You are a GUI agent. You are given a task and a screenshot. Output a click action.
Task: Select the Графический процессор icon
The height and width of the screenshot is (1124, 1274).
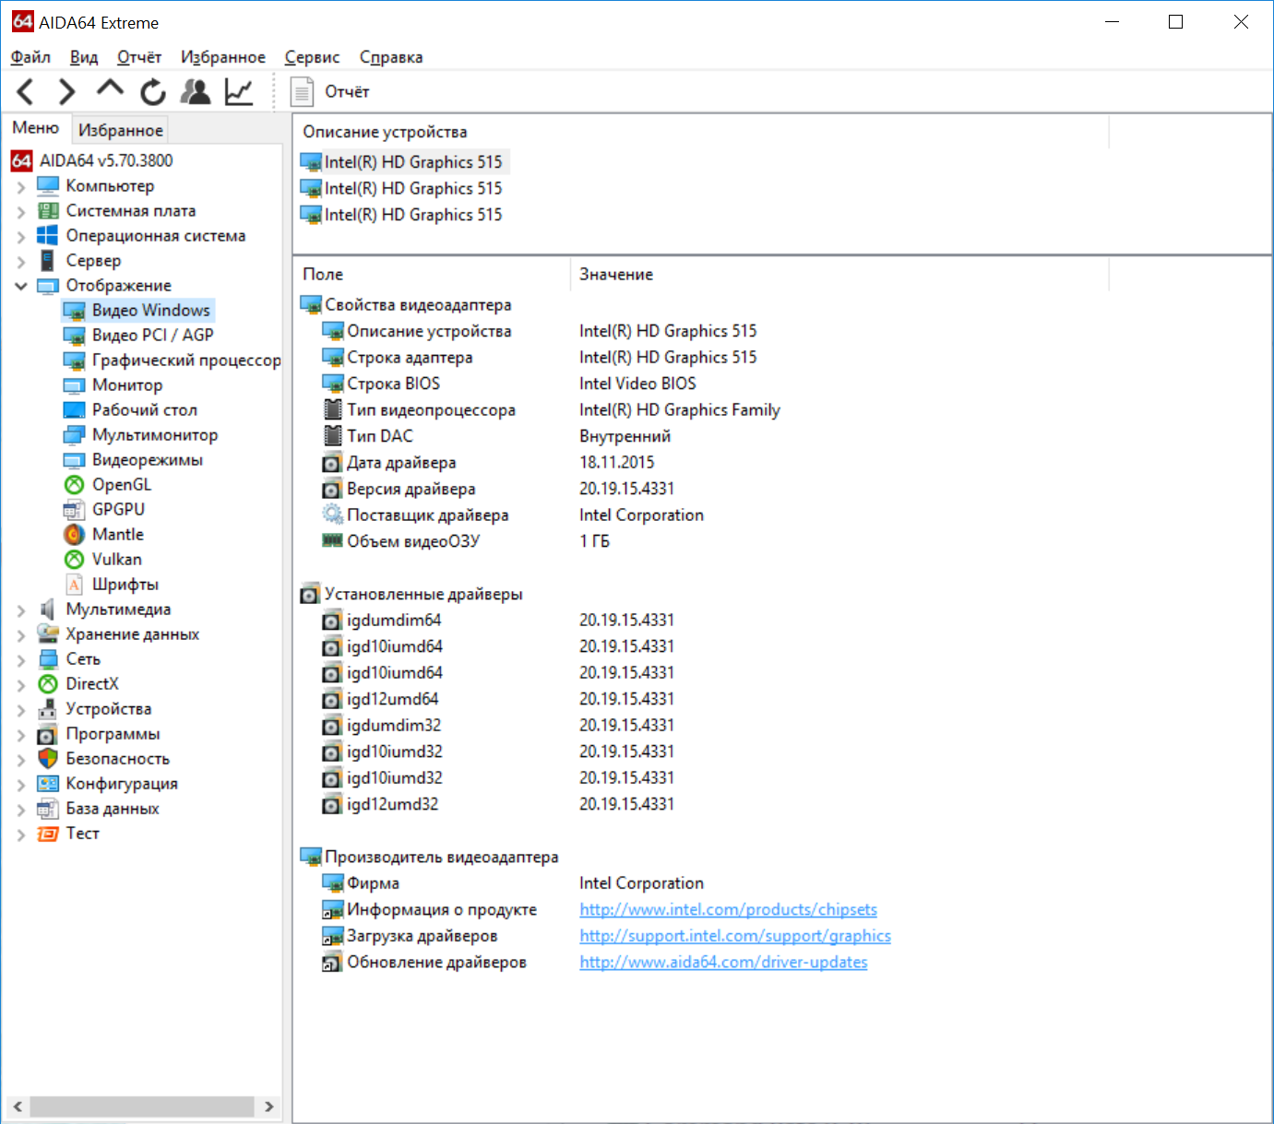[75, 361]
